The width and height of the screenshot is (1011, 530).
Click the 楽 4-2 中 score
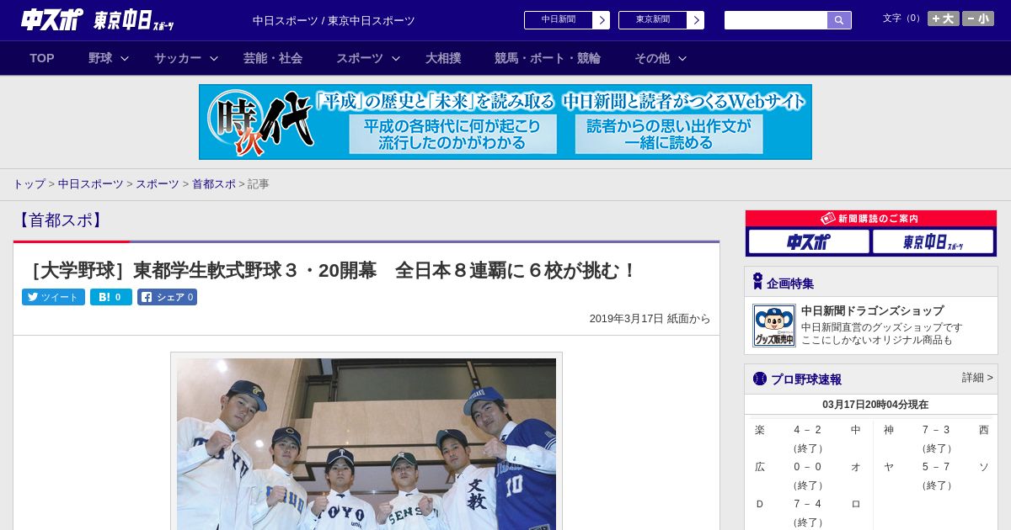[808, 430]
